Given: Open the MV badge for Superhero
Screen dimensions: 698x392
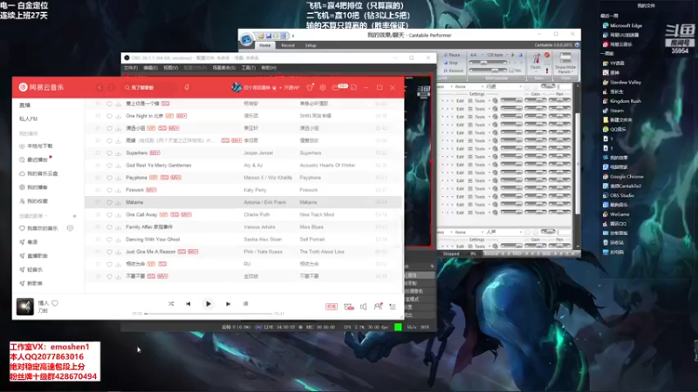Looking at the screenshot, I should (x=154, y=153).
